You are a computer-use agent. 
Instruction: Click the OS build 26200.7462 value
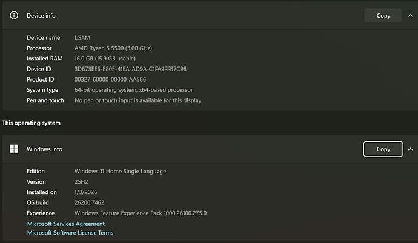coord(89,202)
